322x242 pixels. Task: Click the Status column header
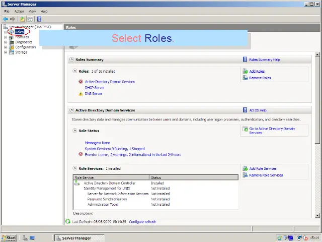[x=194, y=177]
